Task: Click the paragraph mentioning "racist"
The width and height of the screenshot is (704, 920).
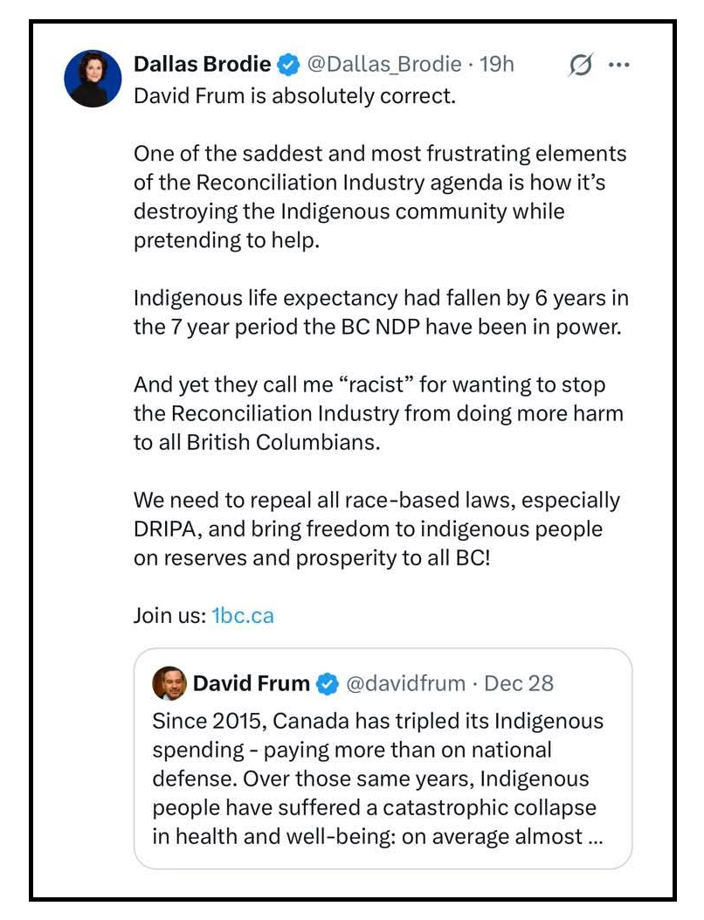Action: (x=377, y=413)
